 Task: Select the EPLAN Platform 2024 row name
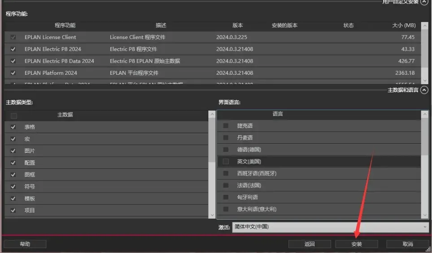pyautogui.click(x=51, y=73)
